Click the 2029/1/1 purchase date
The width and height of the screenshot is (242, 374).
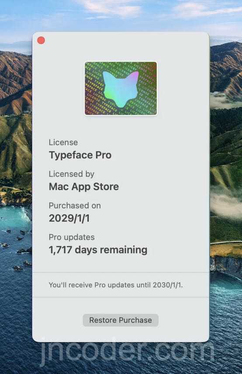coord(69,218)
